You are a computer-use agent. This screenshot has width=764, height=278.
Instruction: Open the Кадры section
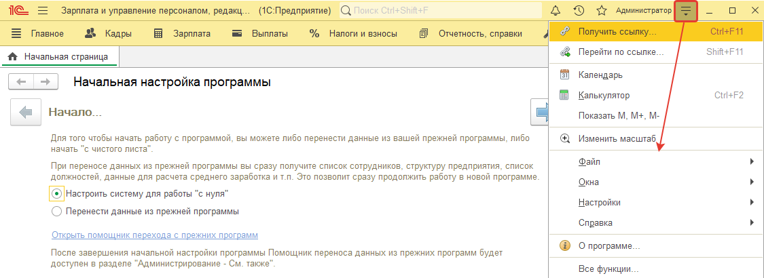coord(108,34)
